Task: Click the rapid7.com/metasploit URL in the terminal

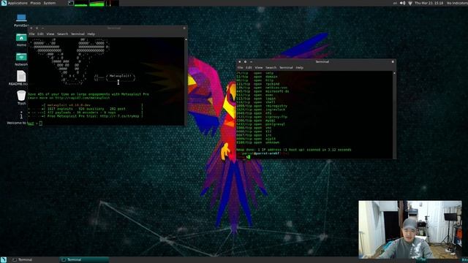Action: [83, 98]
